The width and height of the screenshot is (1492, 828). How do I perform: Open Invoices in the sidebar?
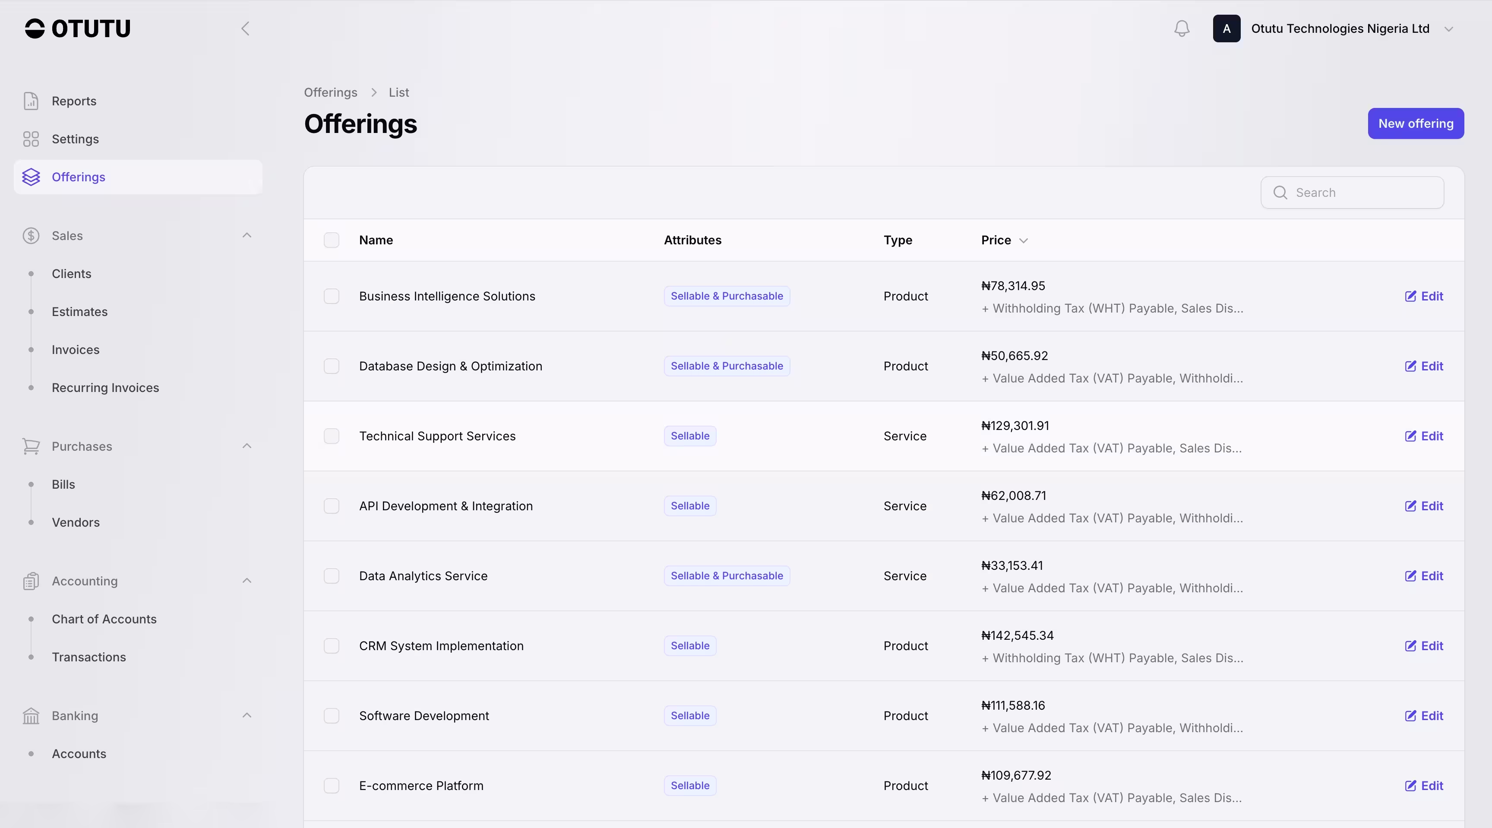pos(75,350)
